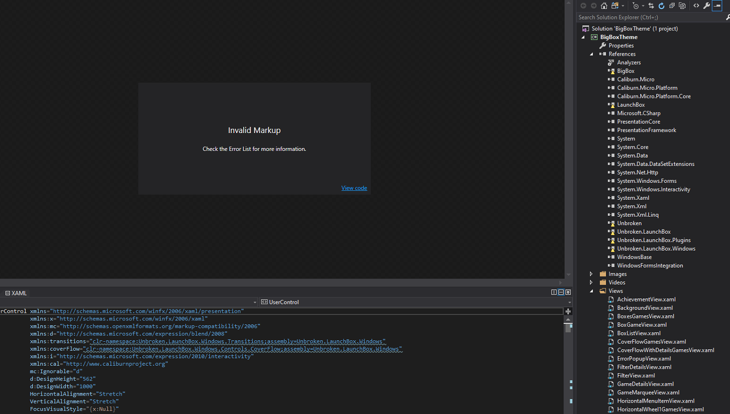Open the UserControl member dropdown
The image size is (730, 414).
click(416, 302)
